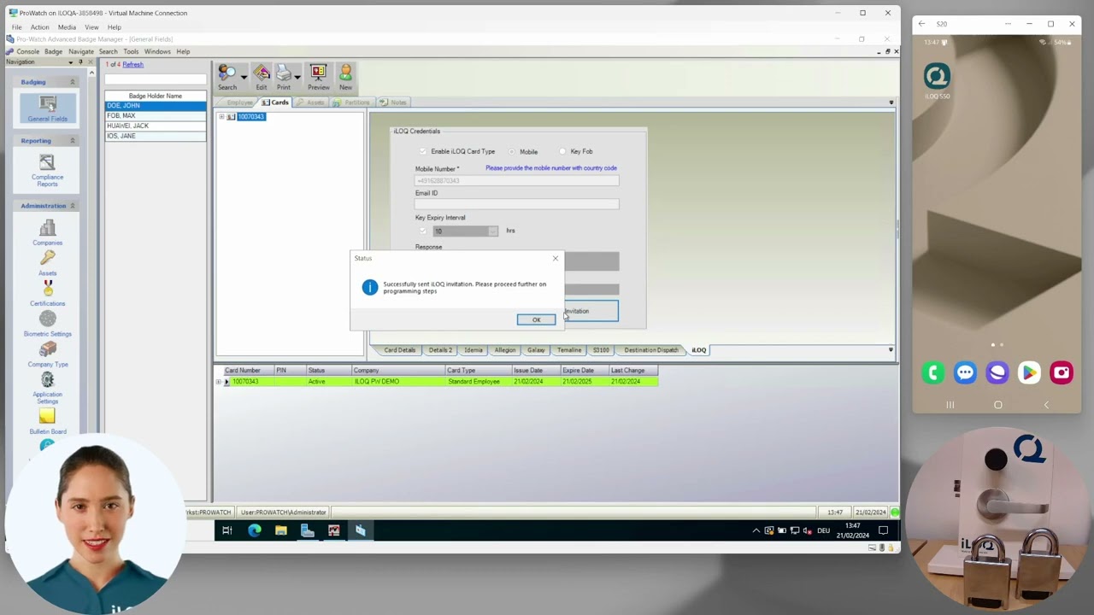Open Play Store app on phone
This screenshot has height=615, width=1094.
tap(1029, 372)
